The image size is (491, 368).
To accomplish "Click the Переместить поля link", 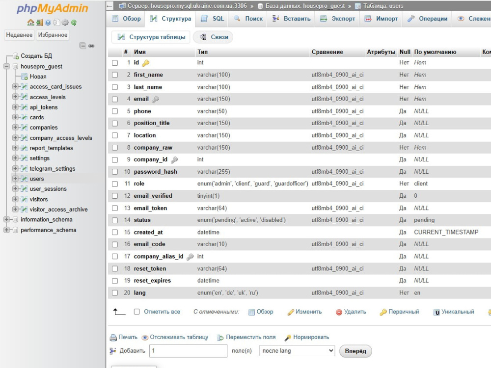I will pos(247,338).
